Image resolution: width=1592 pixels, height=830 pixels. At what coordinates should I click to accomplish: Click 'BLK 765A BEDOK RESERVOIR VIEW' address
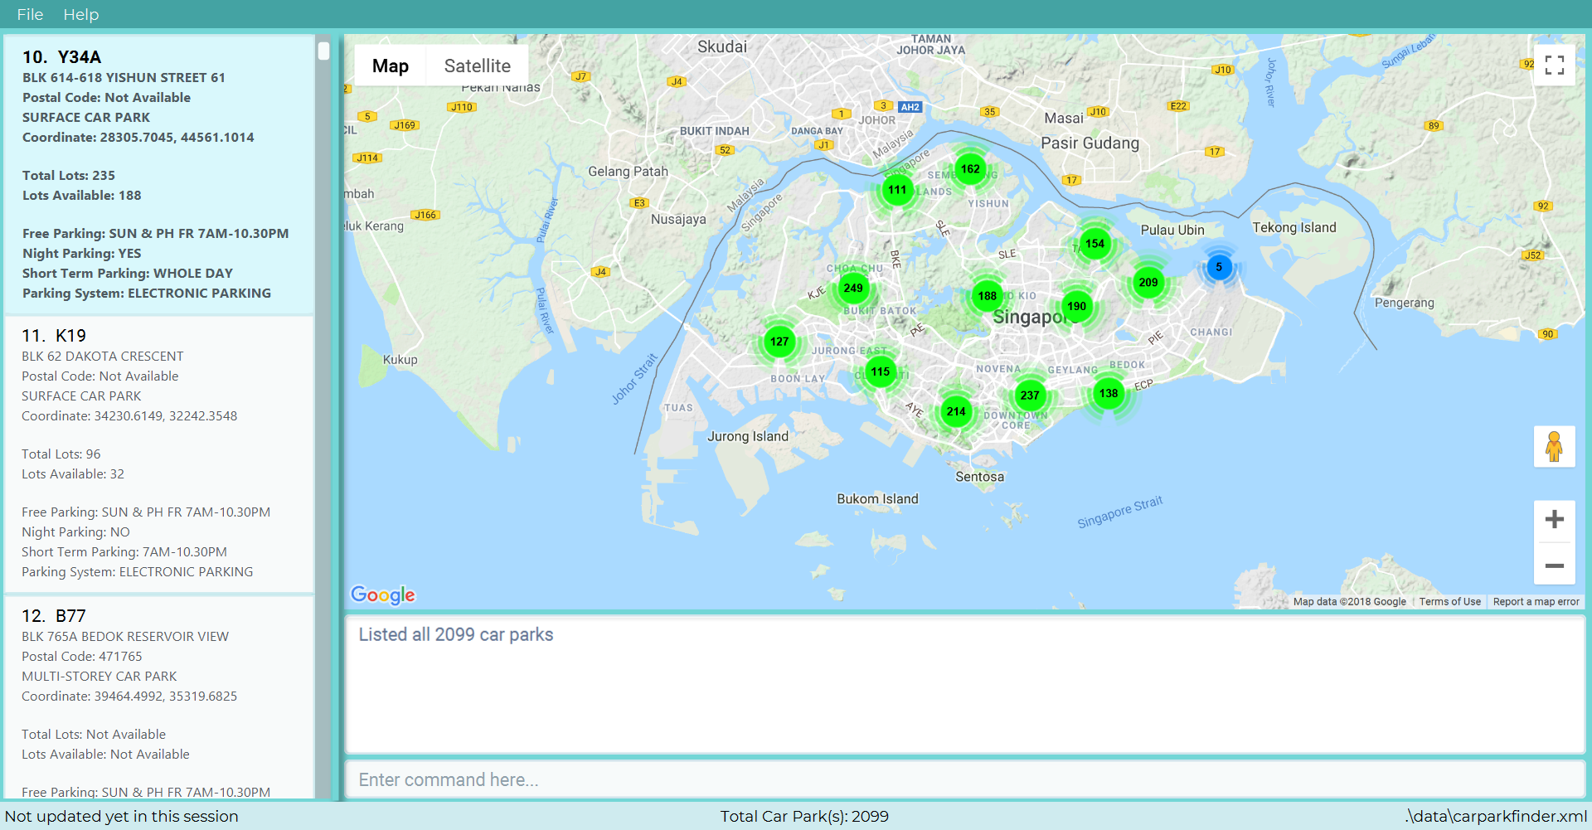tap(125, 636)
